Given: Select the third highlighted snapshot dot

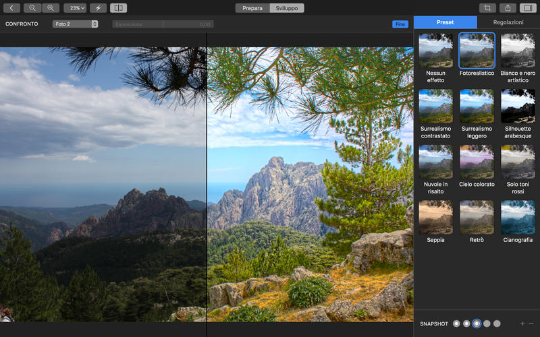Looking at the screenshot, I should click(477, 324).
